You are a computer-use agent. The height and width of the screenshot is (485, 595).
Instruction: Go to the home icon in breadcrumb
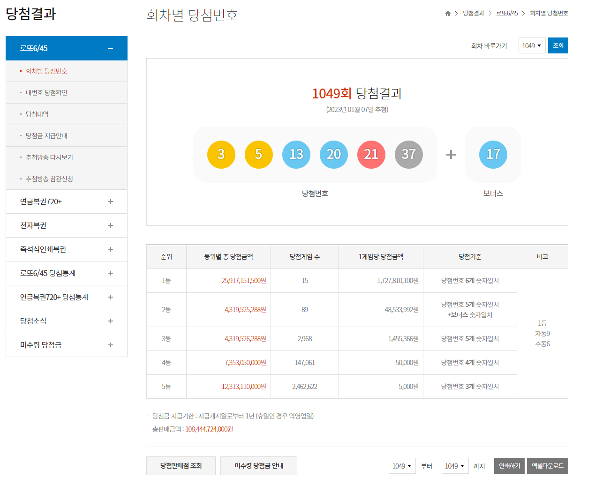(448, 14)
